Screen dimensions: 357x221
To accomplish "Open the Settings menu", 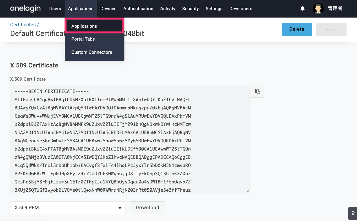I will 214,8.
